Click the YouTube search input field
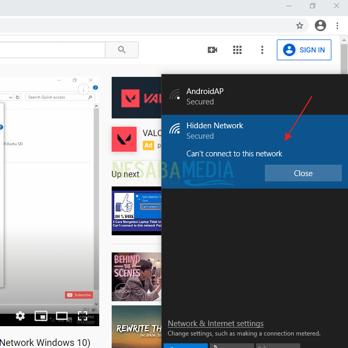This screenshot has width=348, height=348. pyautogui.click(x=52, y=50)
